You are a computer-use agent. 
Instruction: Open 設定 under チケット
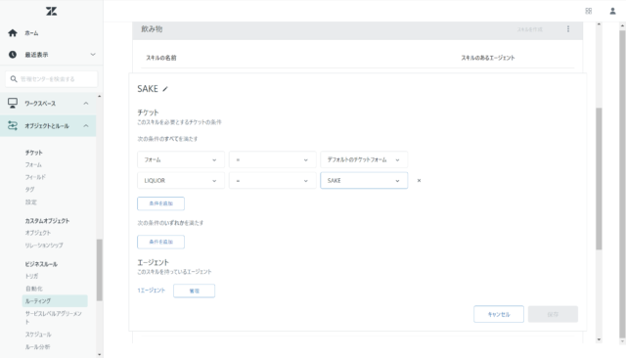point(30,201)
